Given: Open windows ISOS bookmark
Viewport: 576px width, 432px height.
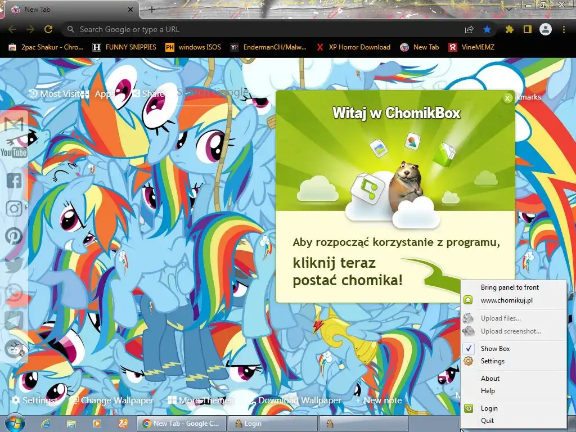Looking at the screenshot, I should [x=193, y=47].
